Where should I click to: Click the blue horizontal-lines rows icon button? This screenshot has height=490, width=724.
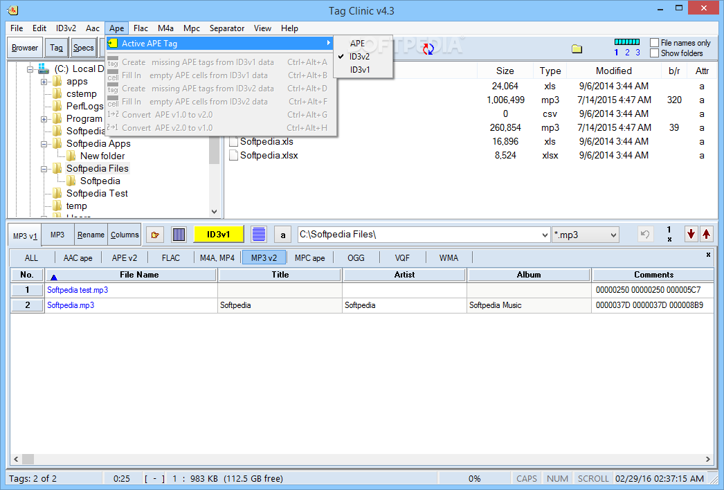(x=259, y=235)
